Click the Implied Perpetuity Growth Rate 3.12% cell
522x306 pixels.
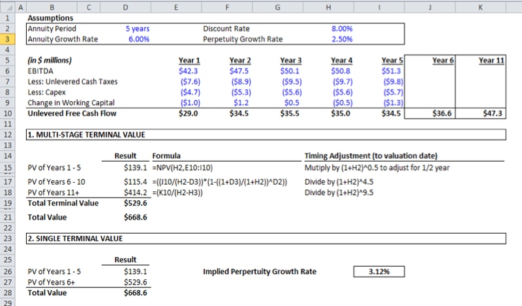point(378,270)
